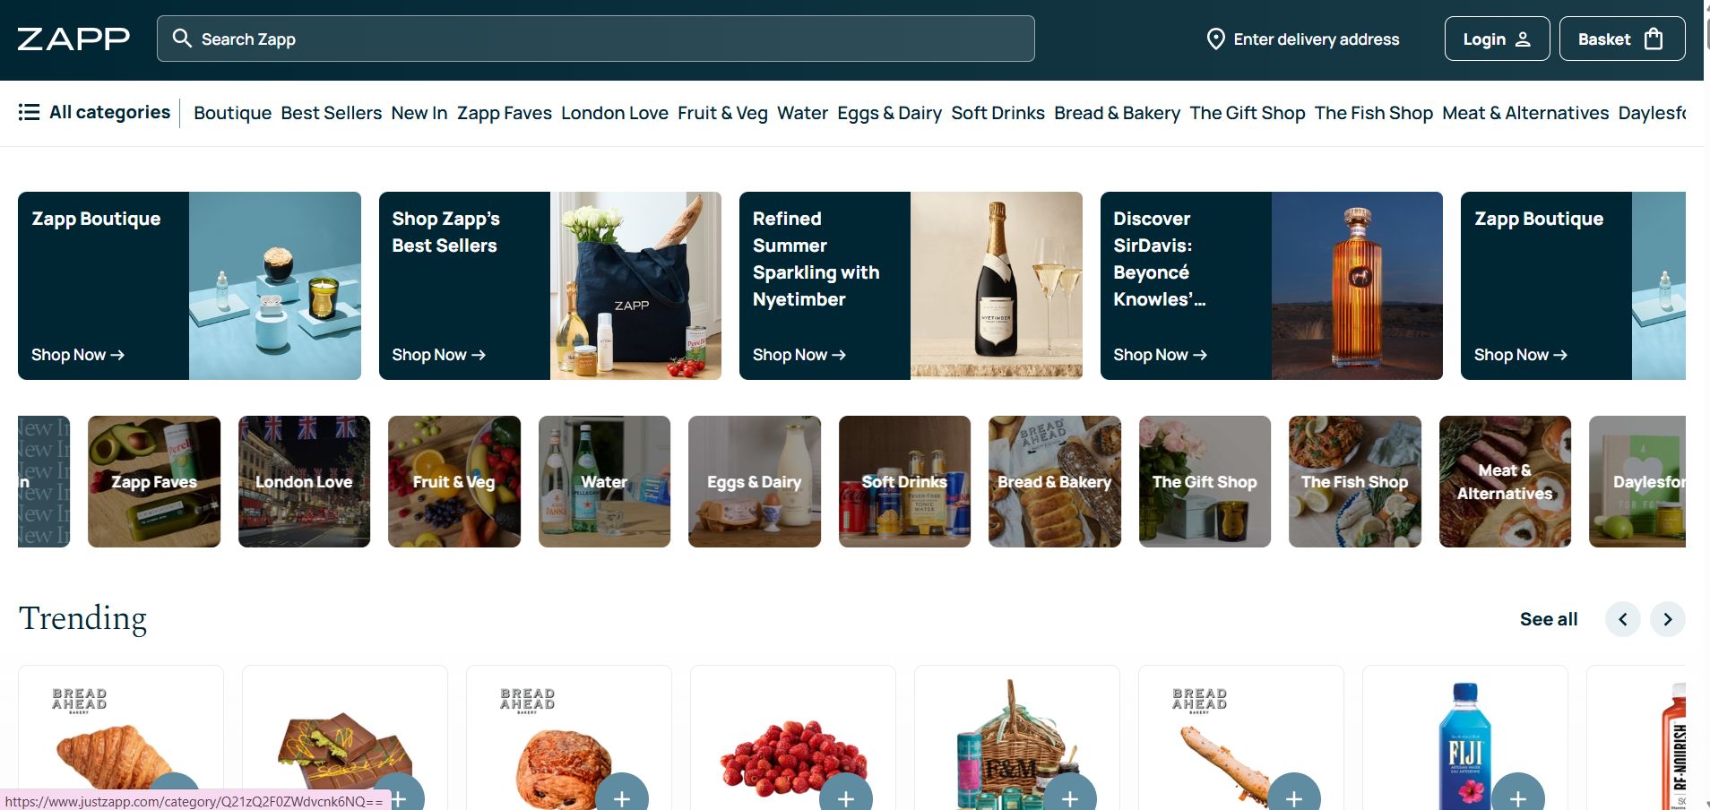Add the Fiji water to basket
Viewport: 1710px width, 810px height.
[1517, 795]
